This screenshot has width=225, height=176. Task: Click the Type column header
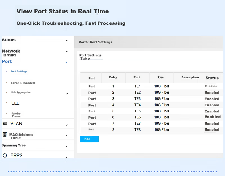pos(161,77)
